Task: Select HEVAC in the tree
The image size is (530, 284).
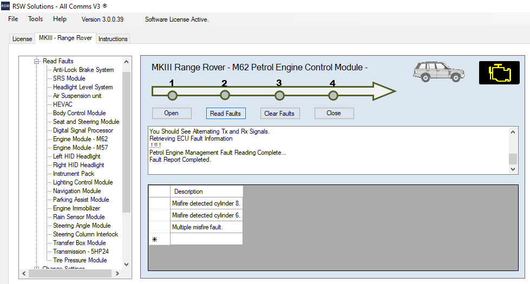Action: click(63, 104)
